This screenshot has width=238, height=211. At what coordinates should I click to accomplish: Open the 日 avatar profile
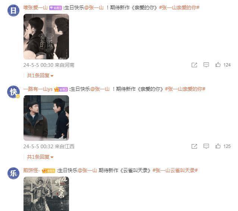pyautogui.click(x=13, y=10)
